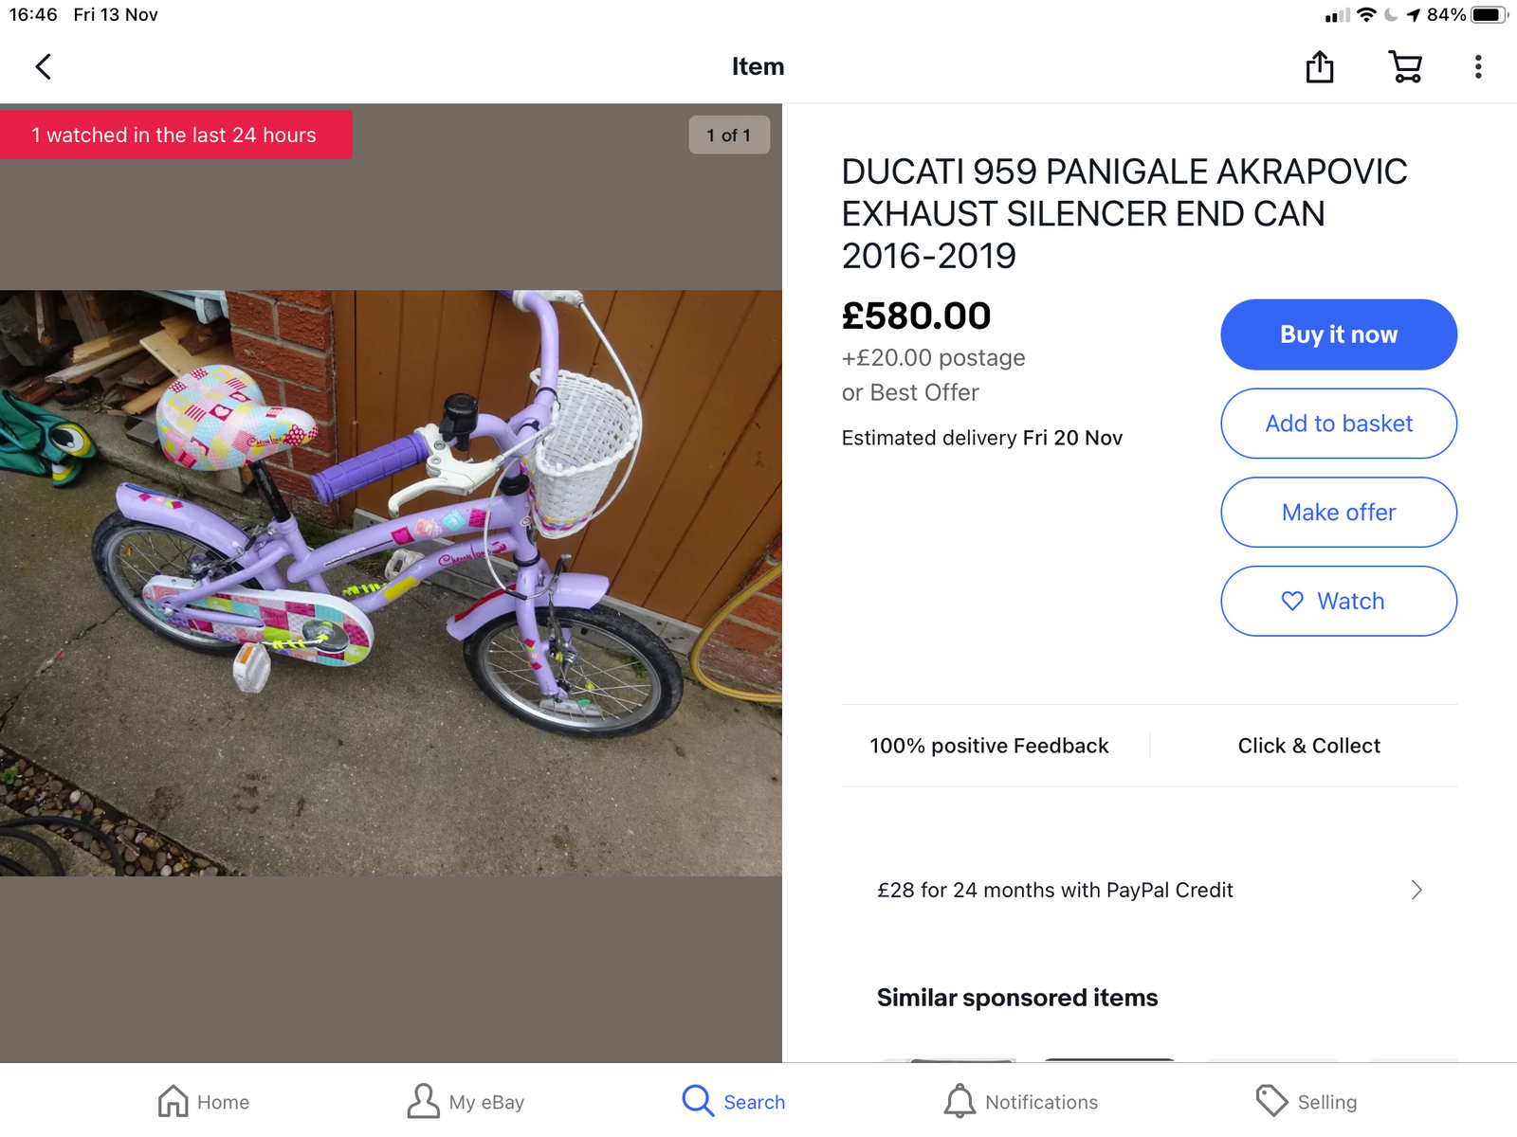Open the share sheet icon
Screen dimensions: 1517x1137
pyautogui.click(x=1320, y=66)
